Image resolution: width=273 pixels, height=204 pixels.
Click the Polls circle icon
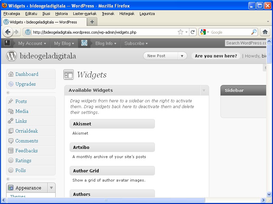click(11, 170)
